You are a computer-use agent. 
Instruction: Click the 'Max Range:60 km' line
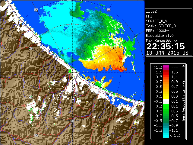162,40
